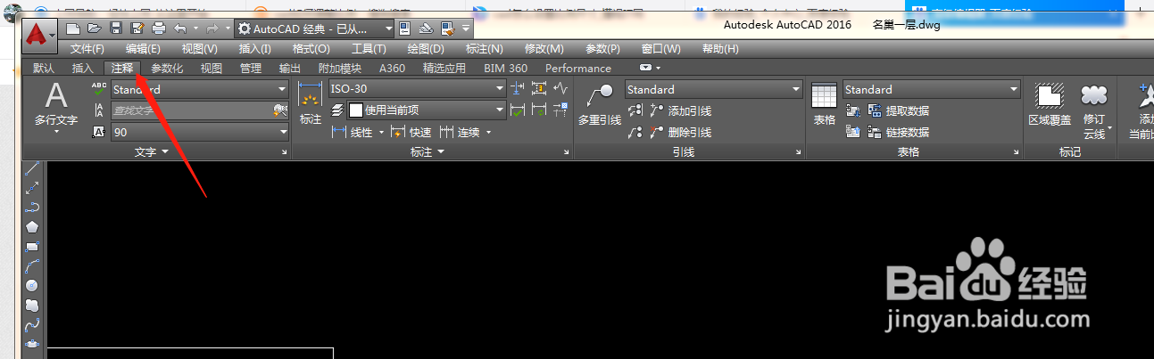
Task: Open the AutoCAD 经典 workspace dropdown
Action: pos(314,29)
